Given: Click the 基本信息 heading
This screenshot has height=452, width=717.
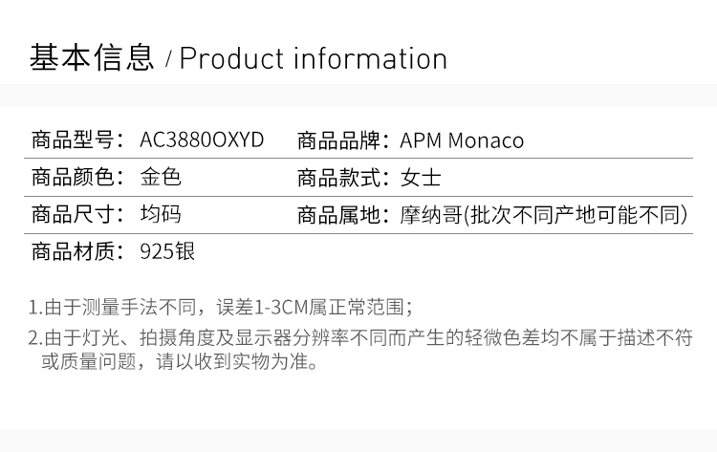Looking at the screenshot, I should point(92,57).
